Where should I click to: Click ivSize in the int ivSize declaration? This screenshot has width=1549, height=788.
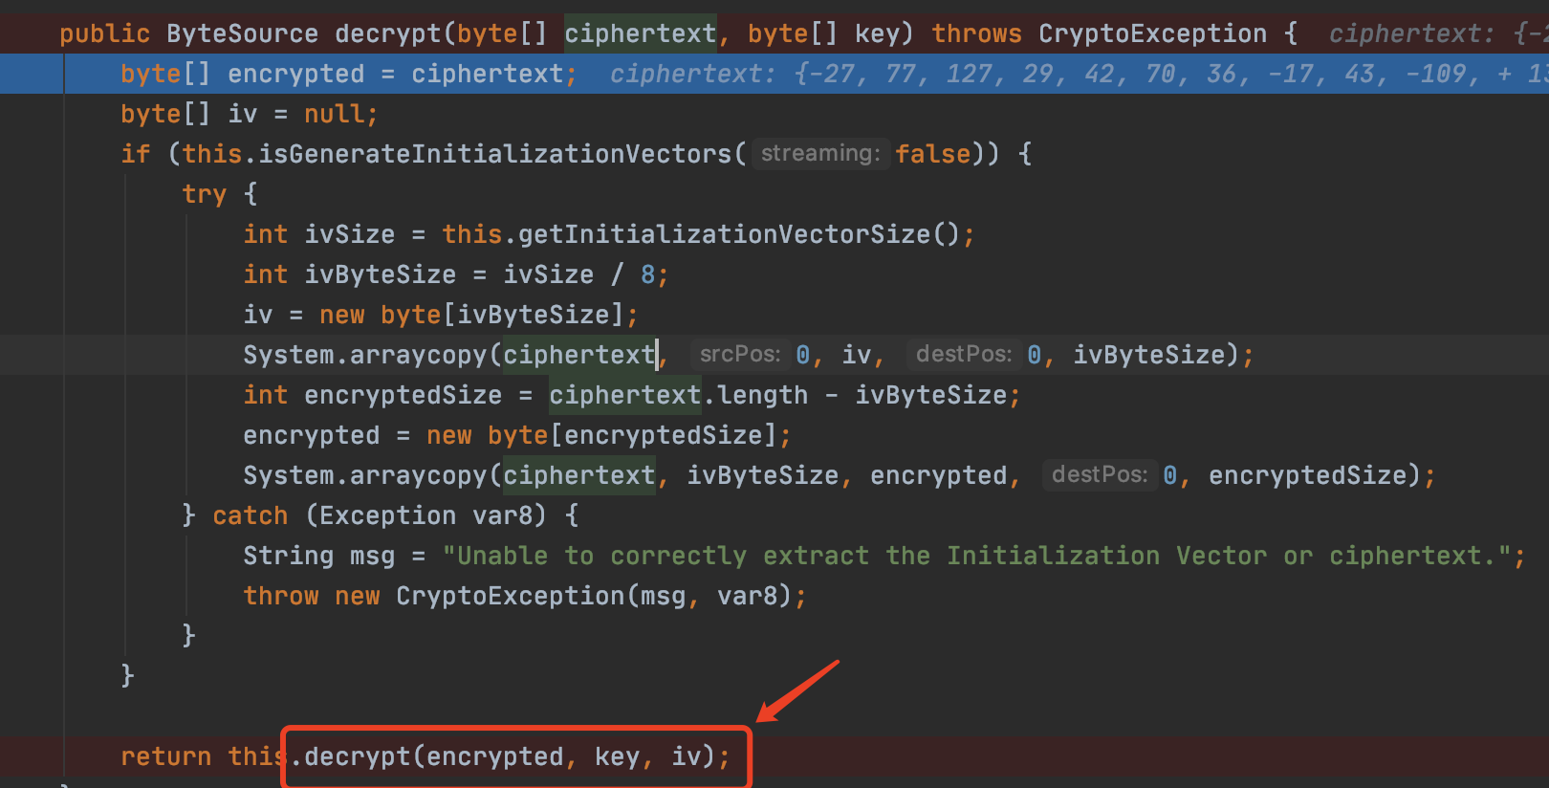(x=349, y=234)
